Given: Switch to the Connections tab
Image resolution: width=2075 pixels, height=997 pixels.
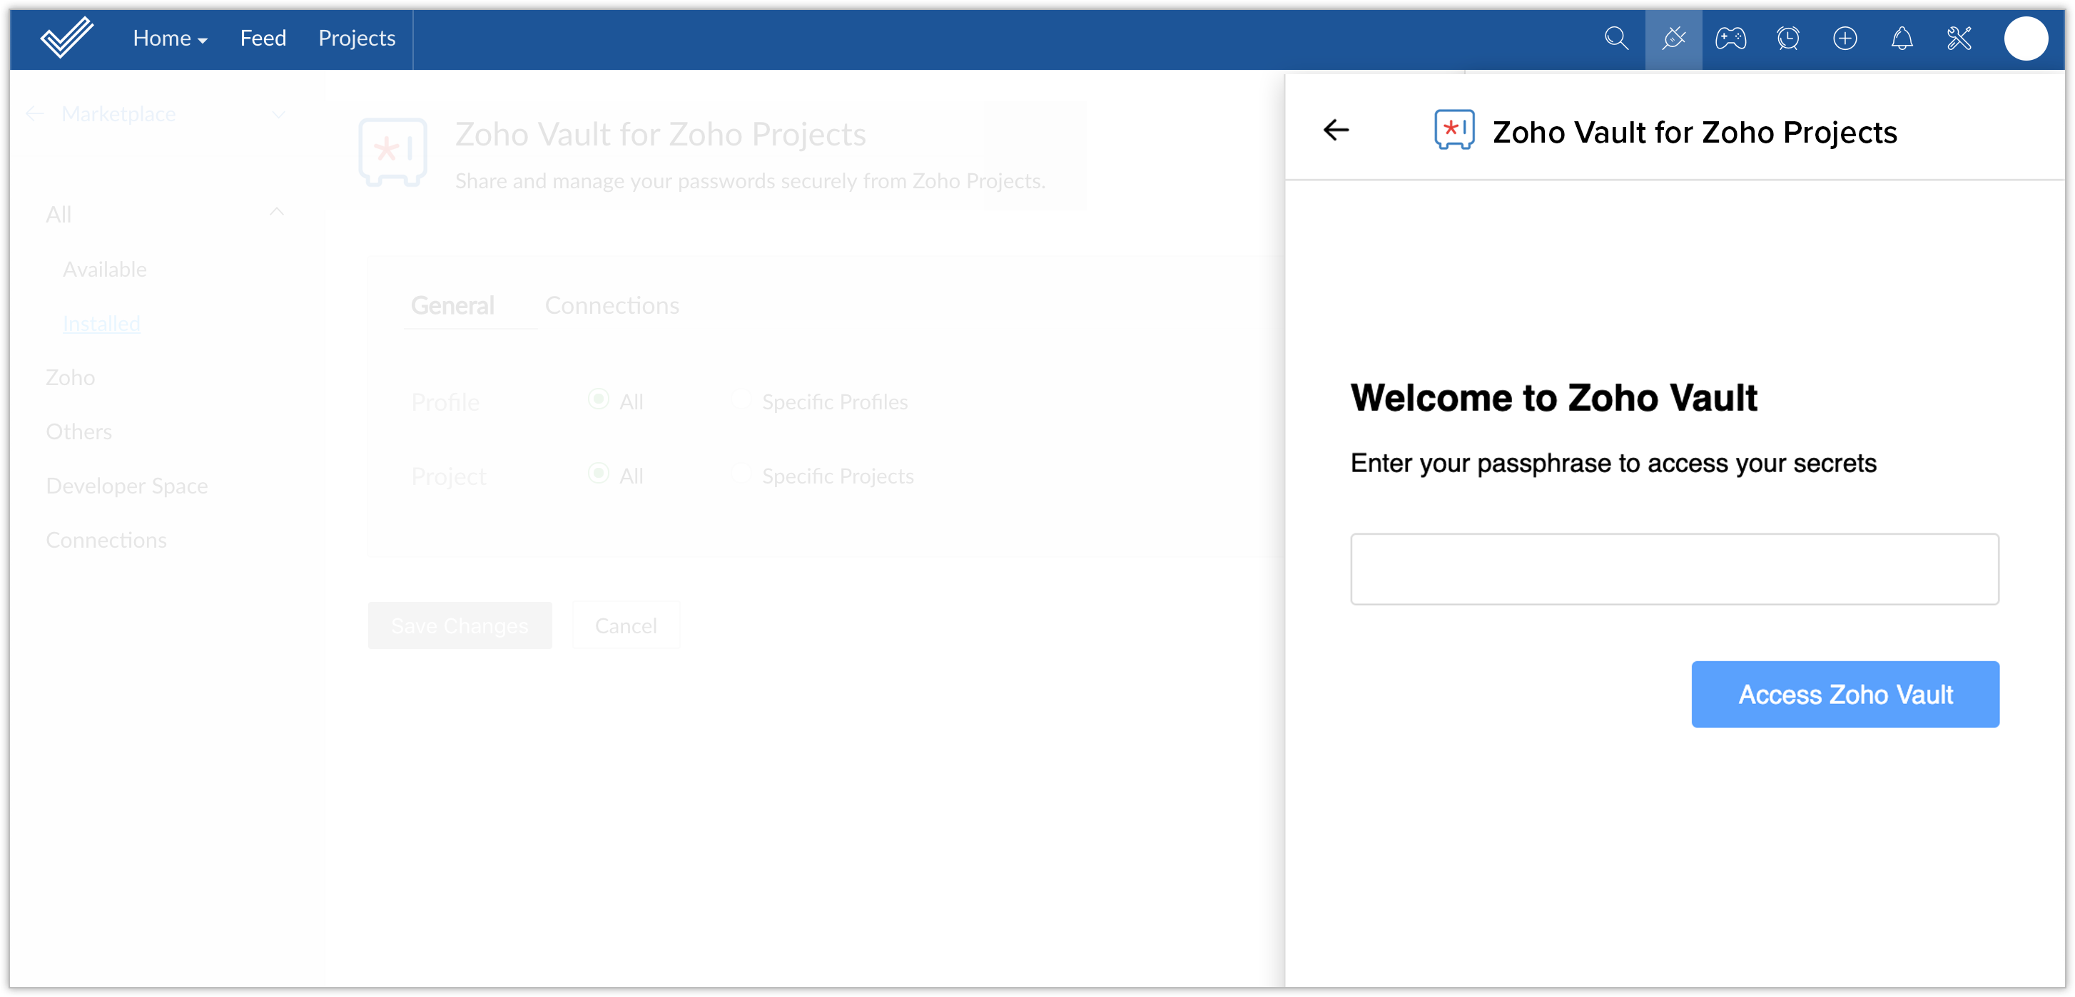Looking at the screenshot, I should point(612,305).
